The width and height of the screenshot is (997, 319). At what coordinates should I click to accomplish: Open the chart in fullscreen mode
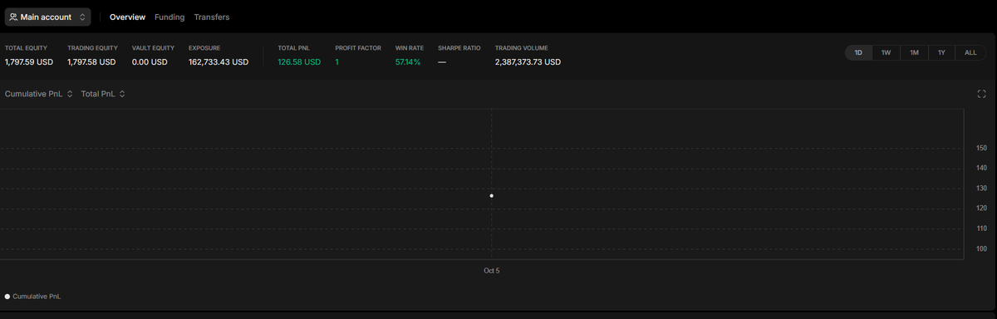981,94
